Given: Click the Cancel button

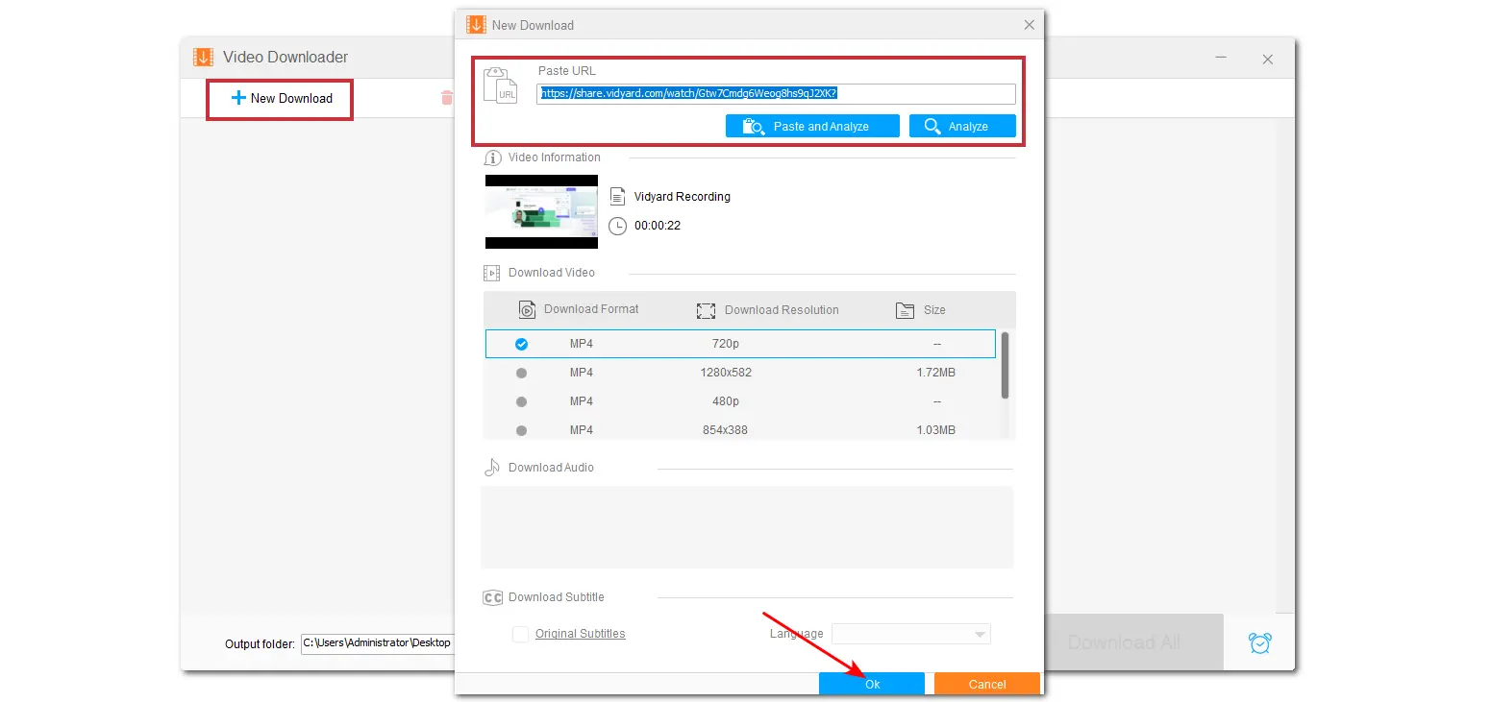Looking at the screenshot, I should point(987,684).
